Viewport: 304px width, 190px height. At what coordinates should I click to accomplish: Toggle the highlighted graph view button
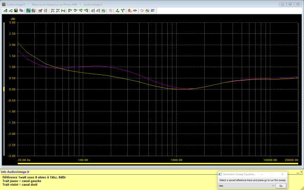click(28, 10)
